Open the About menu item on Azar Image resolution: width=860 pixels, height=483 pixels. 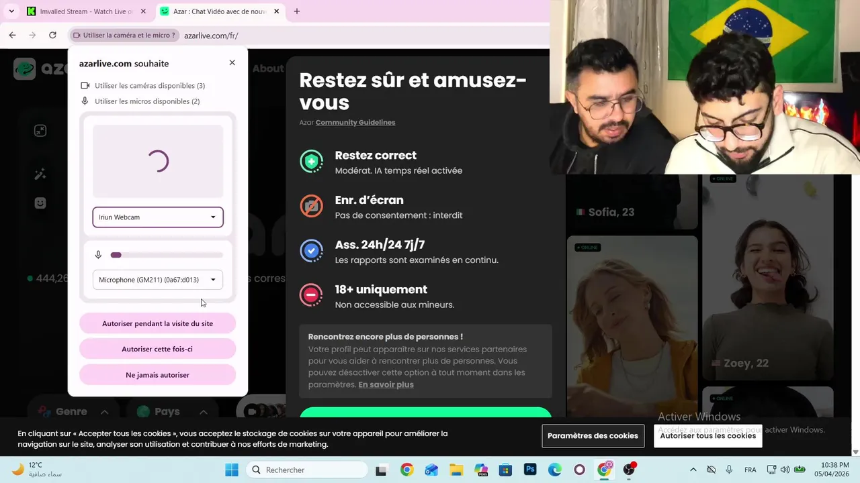[268, 68]
